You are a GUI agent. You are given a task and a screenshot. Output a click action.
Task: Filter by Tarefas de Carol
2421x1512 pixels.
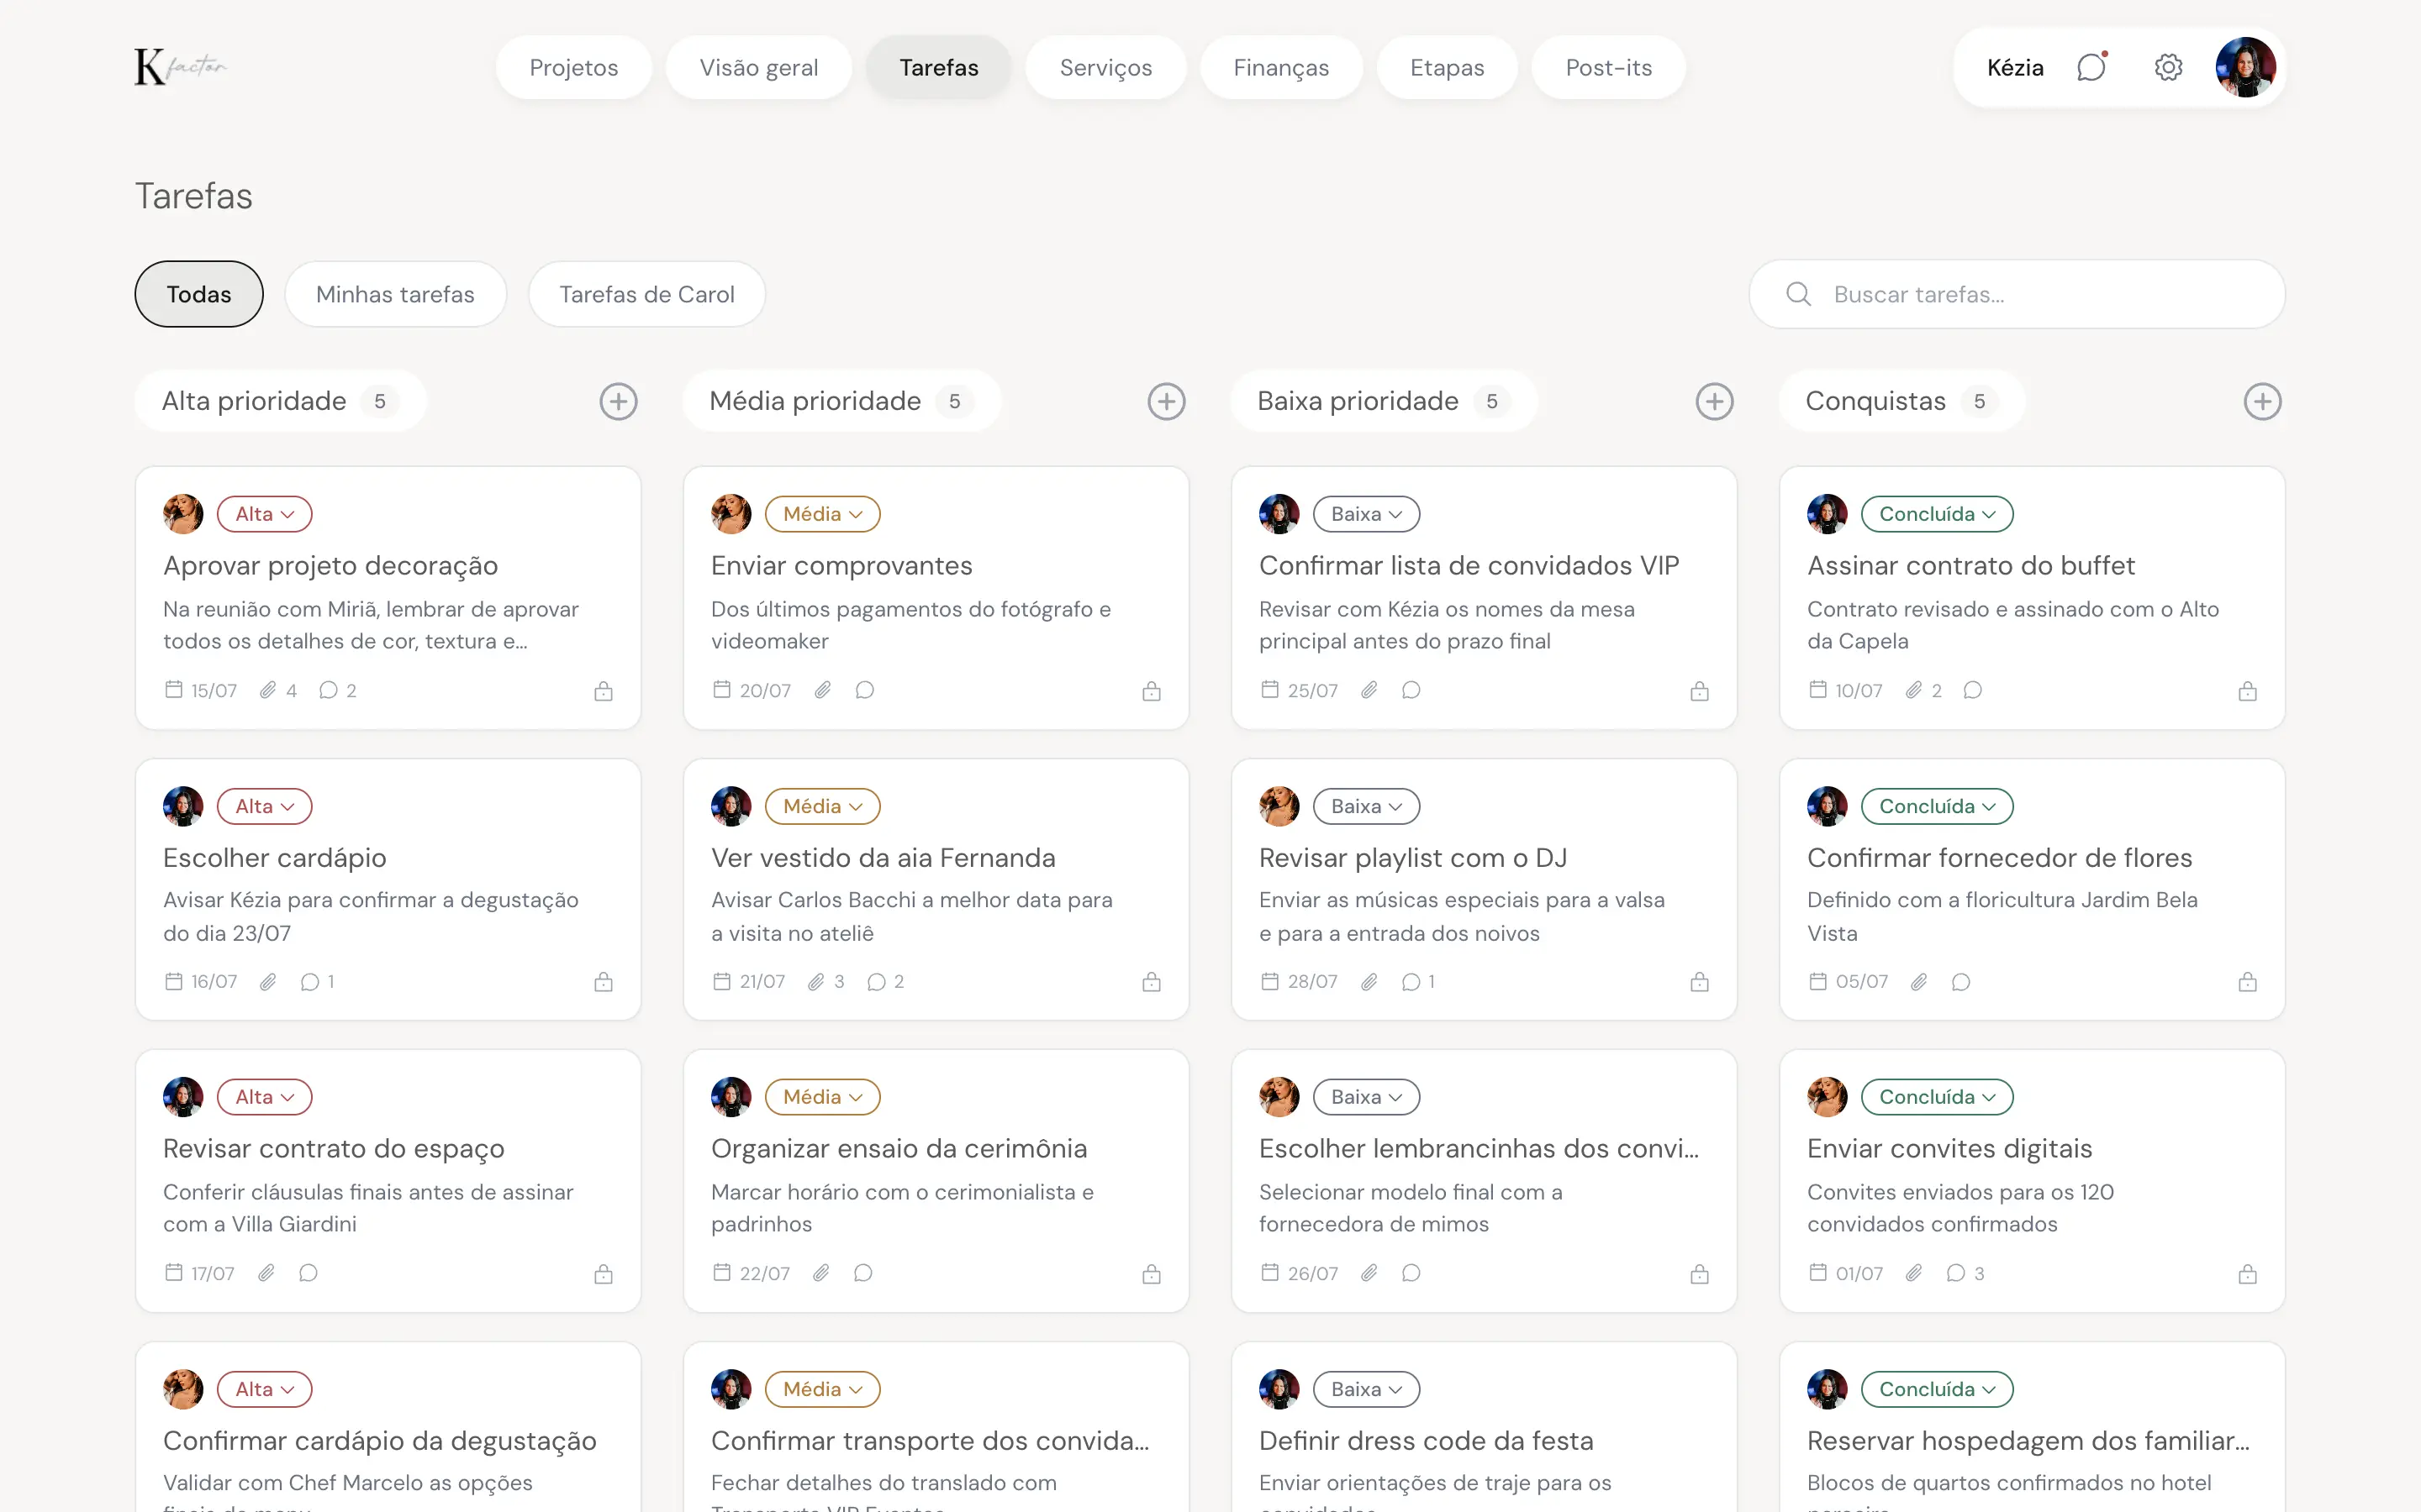(647, 294)
